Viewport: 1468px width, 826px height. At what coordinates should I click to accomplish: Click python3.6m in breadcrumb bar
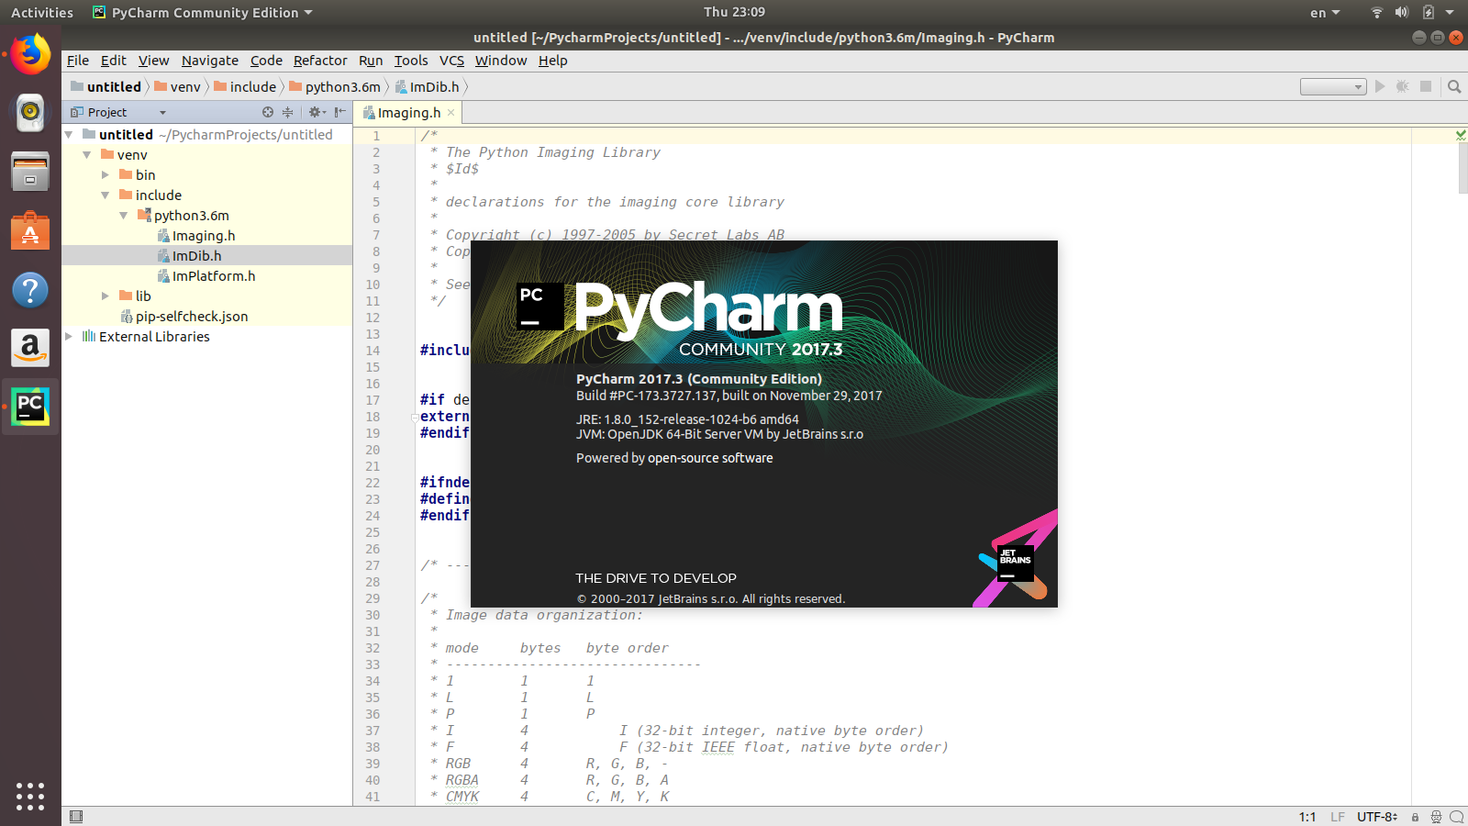pos(334,86)
